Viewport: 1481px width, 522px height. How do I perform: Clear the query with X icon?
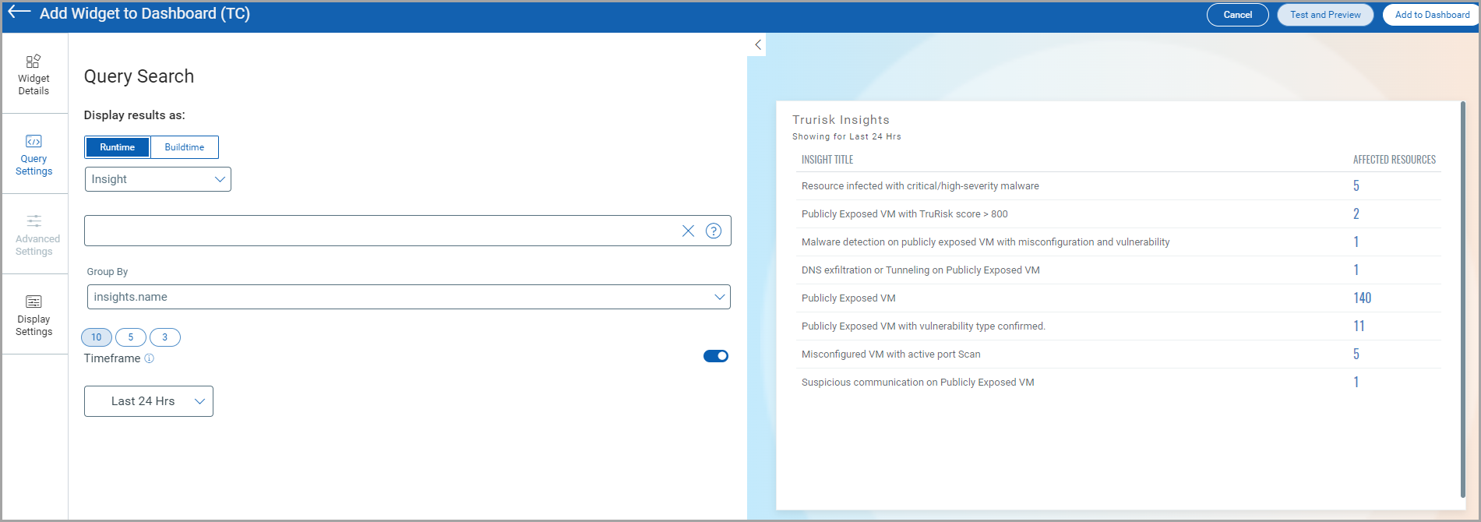(688, 231)
